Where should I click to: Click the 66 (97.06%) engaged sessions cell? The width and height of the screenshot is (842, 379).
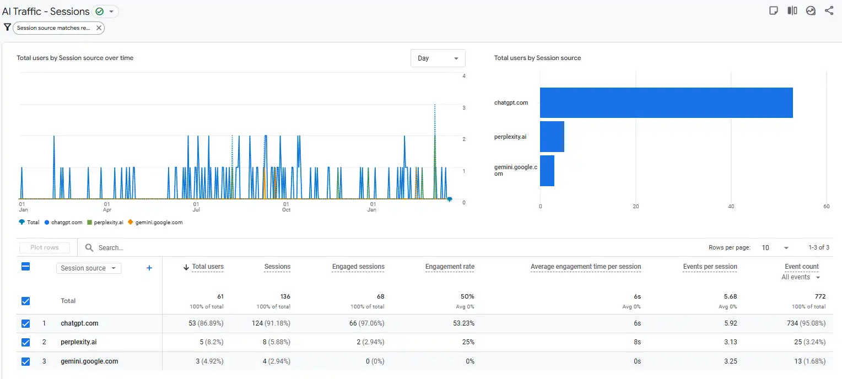[x=367, y=323]
